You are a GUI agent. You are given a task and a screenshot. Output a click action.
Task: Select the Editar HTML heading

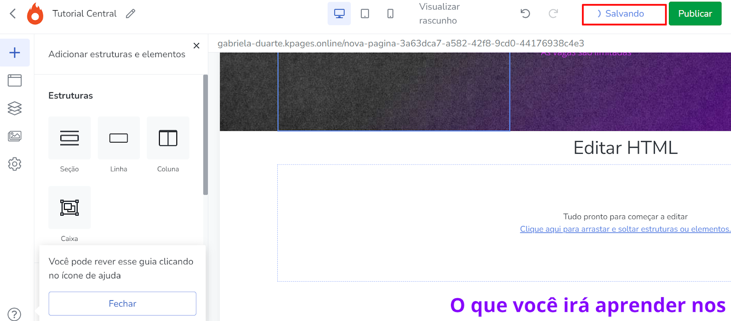point(625,148)
